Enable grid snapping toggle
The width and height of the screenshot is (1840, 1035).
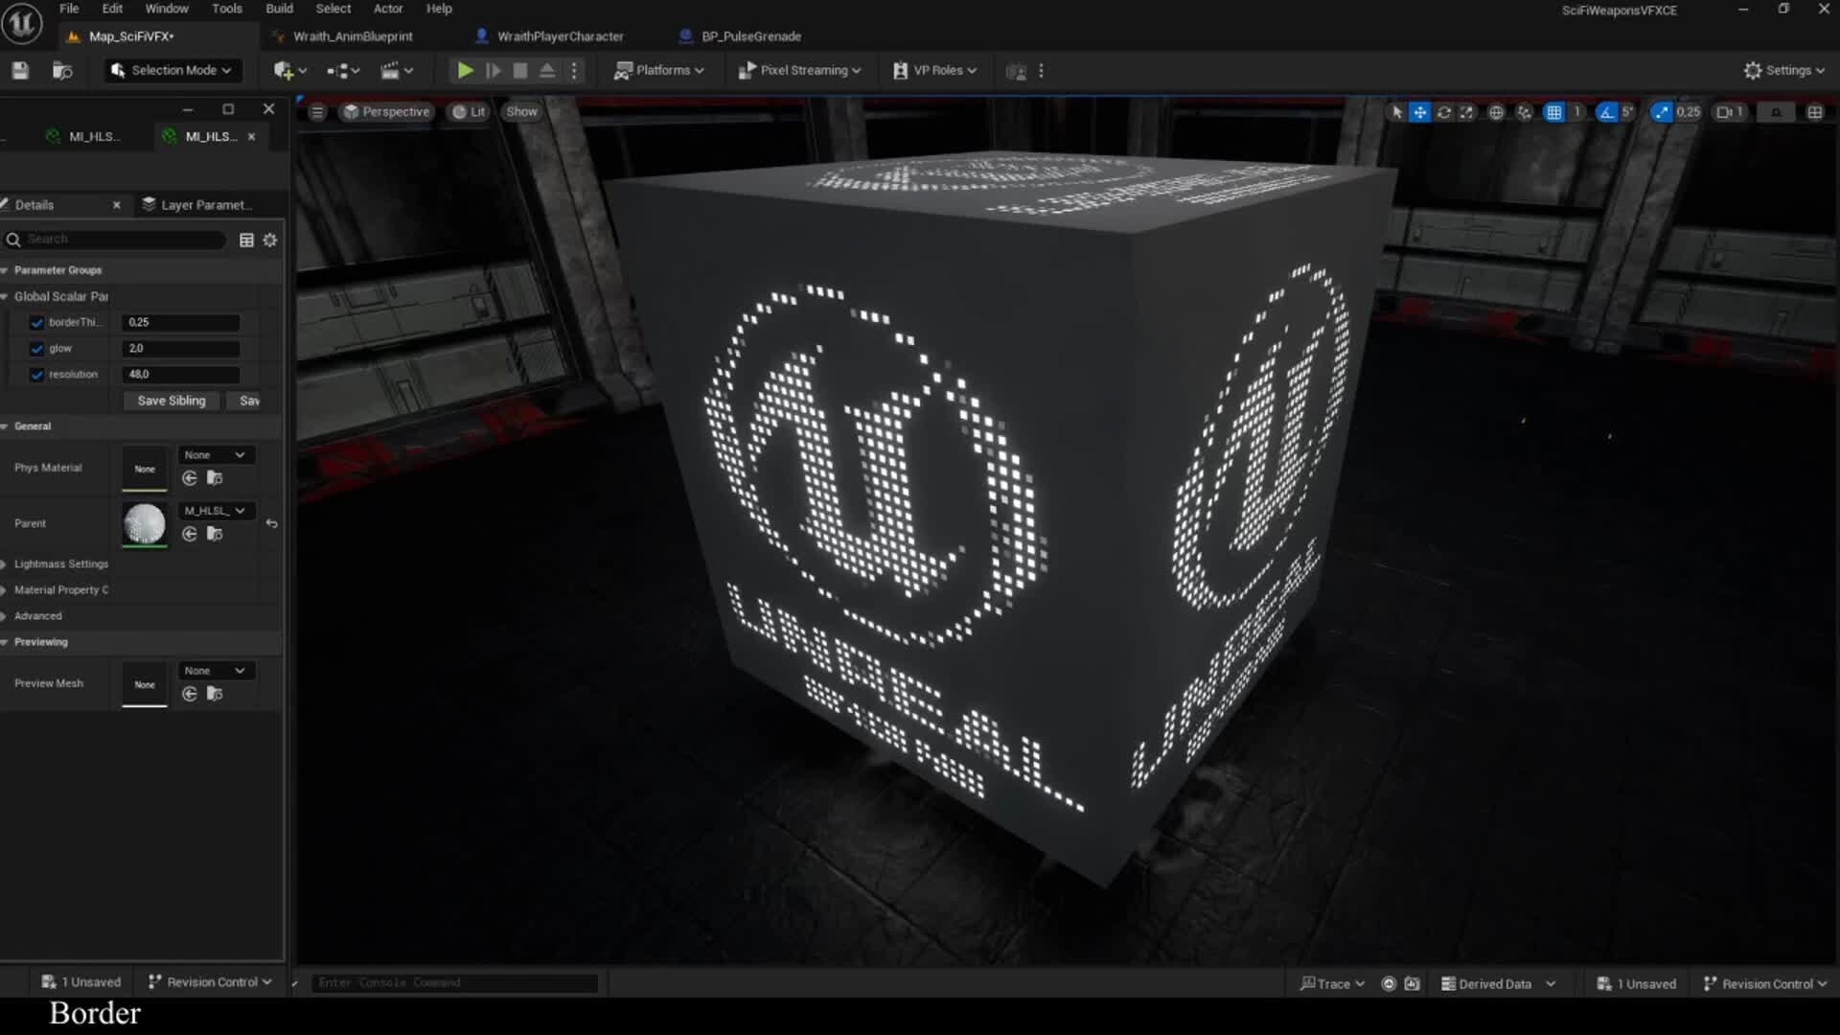tap(1554, 112)
